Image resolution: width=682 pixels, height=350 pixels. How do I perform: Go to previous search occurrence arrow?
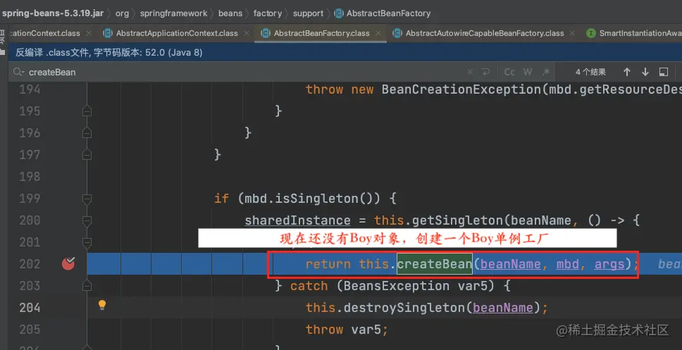click(627, 72)
